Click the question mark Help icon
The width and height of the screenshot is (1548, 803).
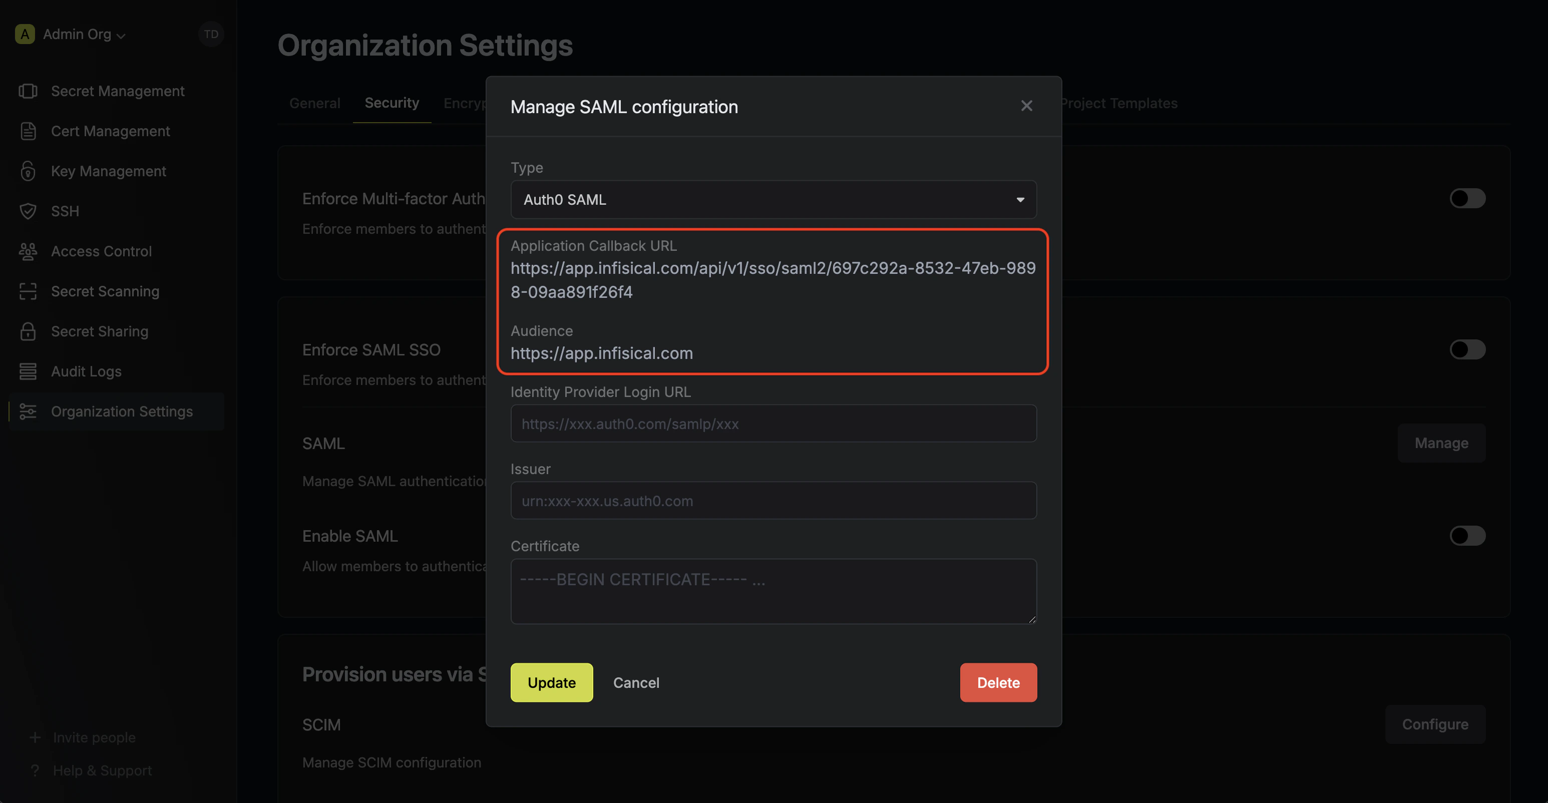[x=35, y=770]
